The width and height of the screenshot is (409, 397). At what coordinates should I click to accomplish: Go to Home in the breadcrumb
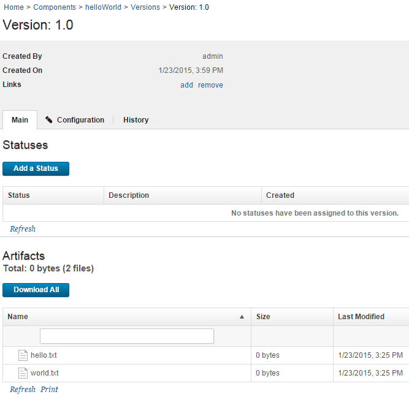[13, 7]
